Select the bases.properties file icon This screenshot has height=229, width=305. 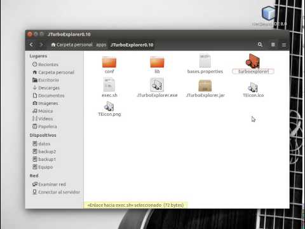(x=205, y=61)
